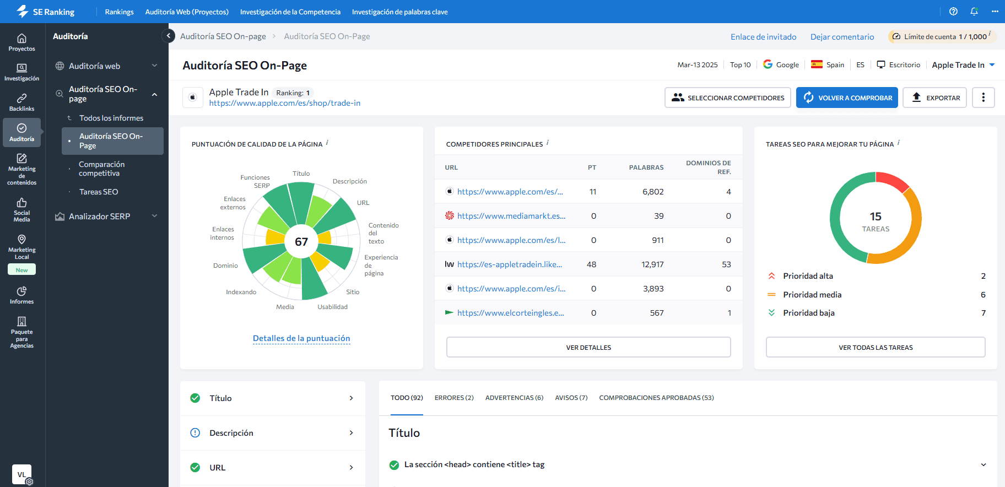This screenshot has height=487, width=1005.
Task: Expand the URL section row
Action: coord(273,468)
